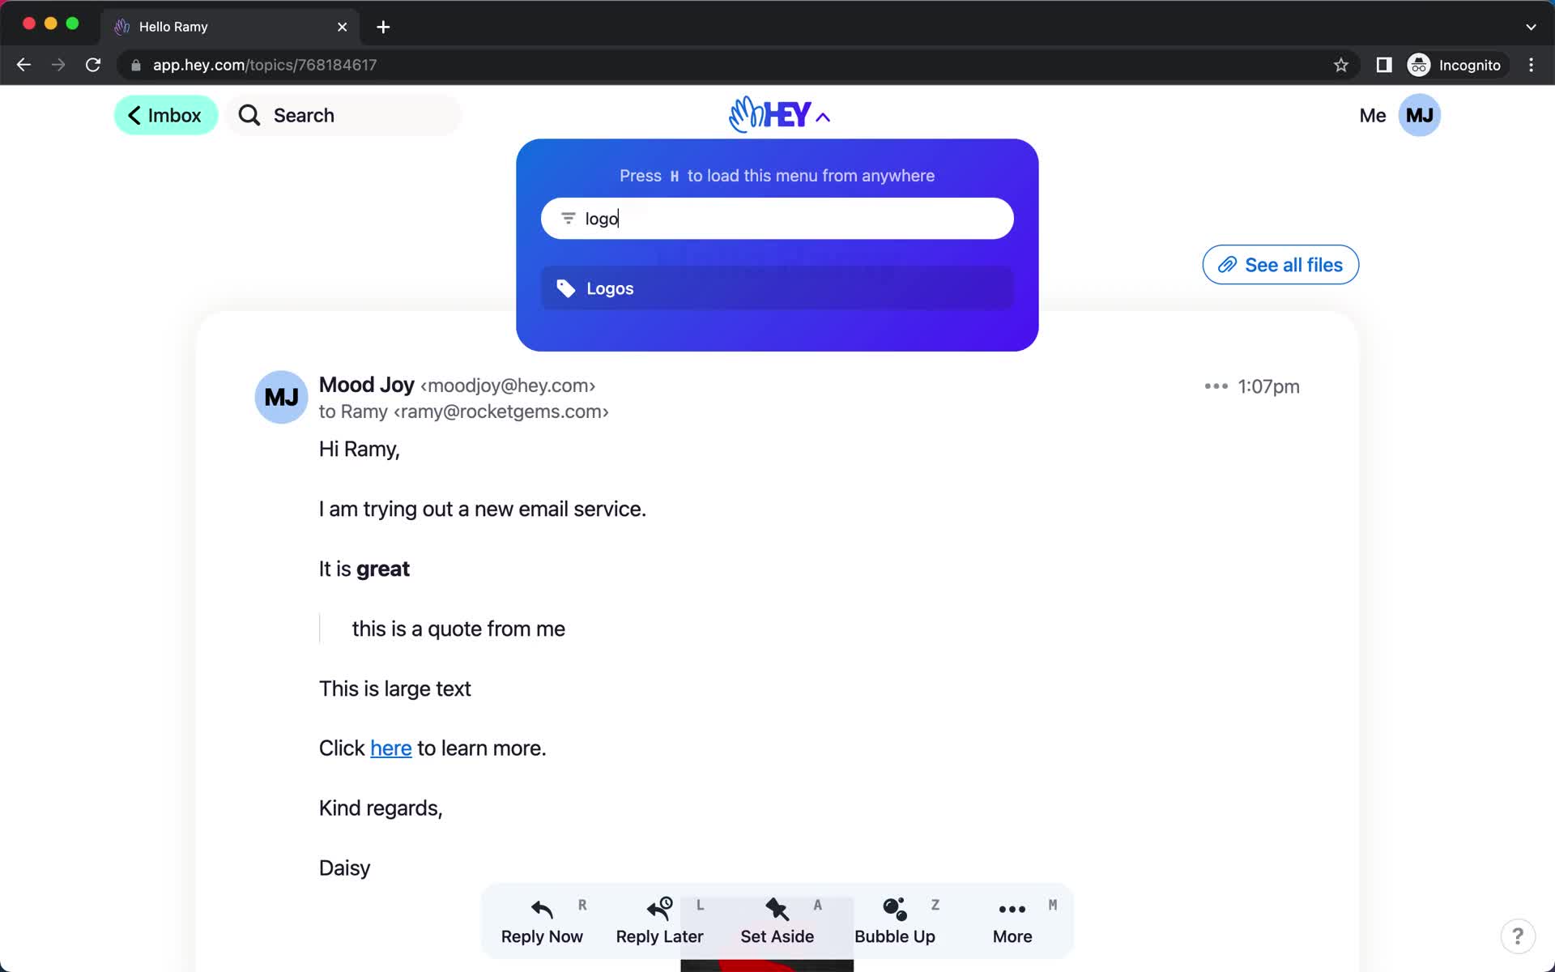This screenshot has width=1555, height=972.
Task: Click the three-dot menu on email
Action: click(1215, 386)
